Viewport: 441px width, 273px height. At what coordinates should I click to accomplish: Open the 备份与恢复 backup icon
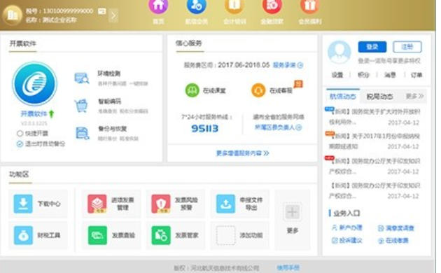[83, 133]
